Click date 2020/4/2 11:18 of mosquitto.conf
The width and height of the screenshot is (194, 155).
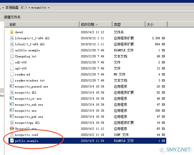pyautogui.click(x=92, y=134)
